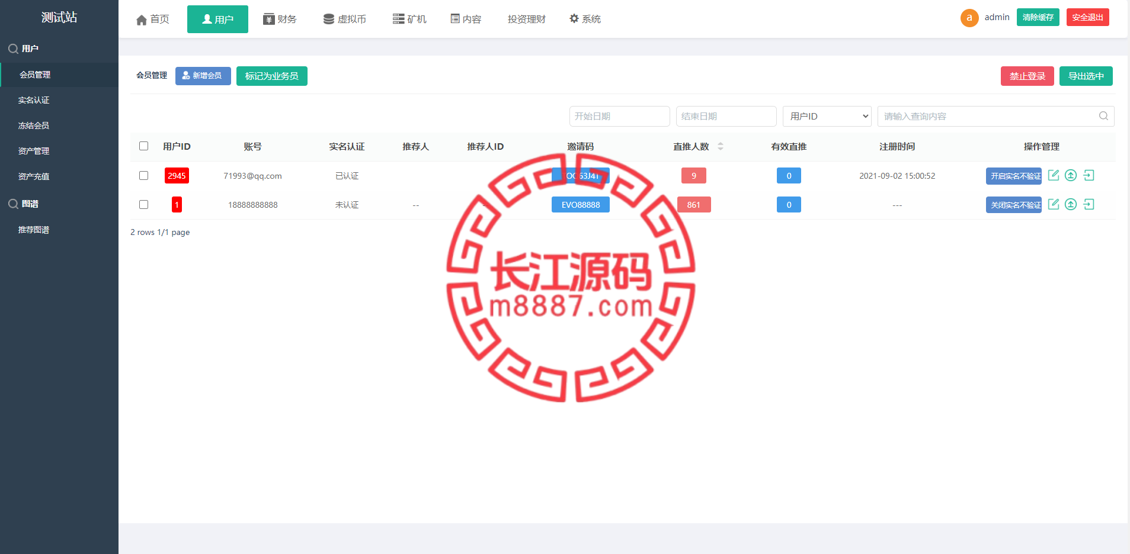The height and width of the screenshot is (554, 1130).
Task: Open the 投资理财 top navigation menu
Action: pyautogui.click(x=526, y=19)
